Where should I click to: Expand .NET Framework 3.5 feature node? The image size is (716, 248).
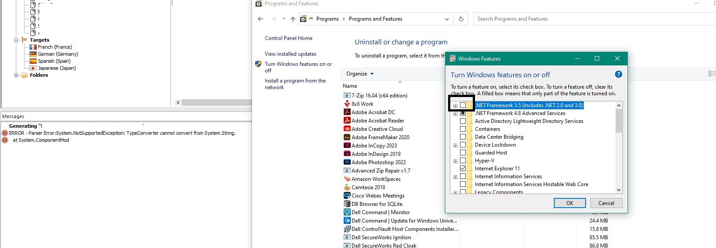coord(455,106)
